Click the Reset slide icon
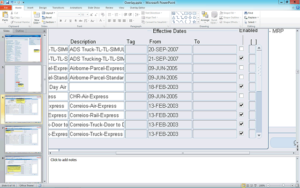Image resolution: width=300 pixels, height=188 pixels. point(48,17)
